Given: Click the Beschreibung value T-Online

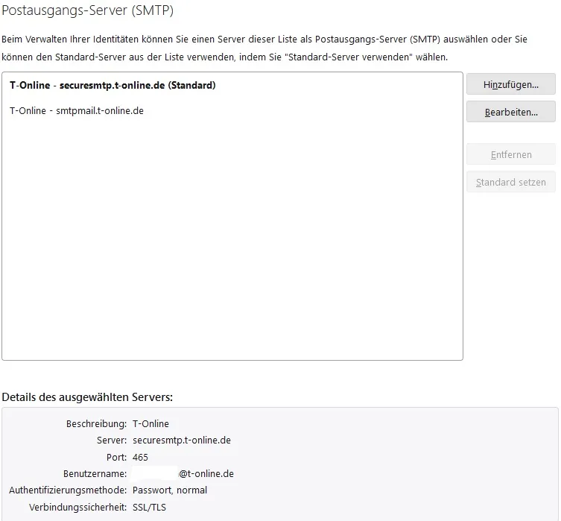Looking at the screenshot, I should pos(150,423).
